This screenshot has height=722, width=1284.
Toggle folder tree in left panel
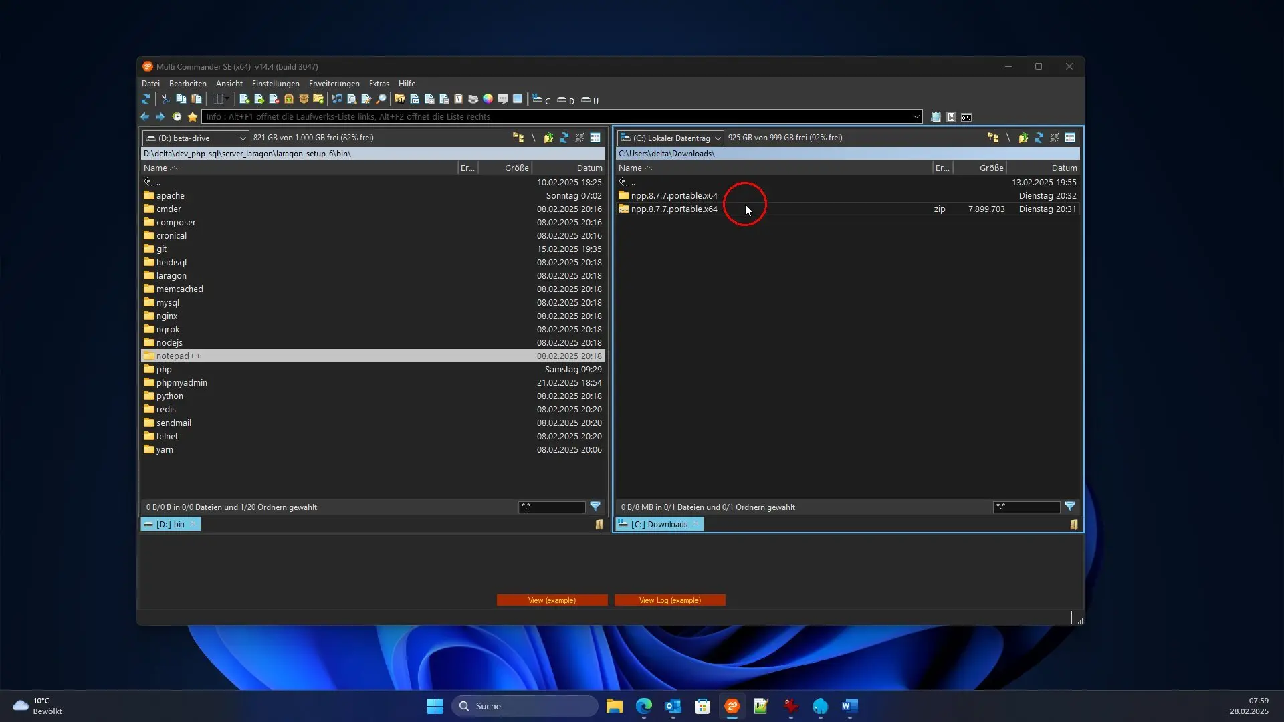tap(518, 138)
